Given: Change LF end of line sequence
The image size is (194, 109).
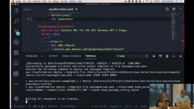Looking at the screenshot, I should pyautogui.click(x=136, y=106).
